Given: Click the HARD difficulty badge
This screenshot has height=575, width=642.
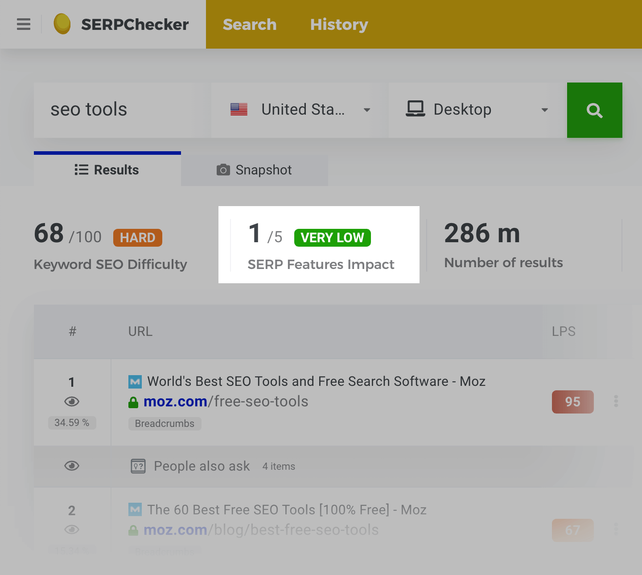Looking at the screenshot, I should click(x=138, y=238).
